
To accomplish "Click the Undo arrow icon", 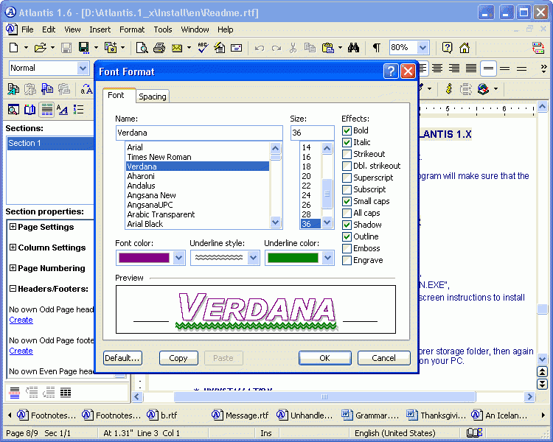I will [x=260, y=48].
